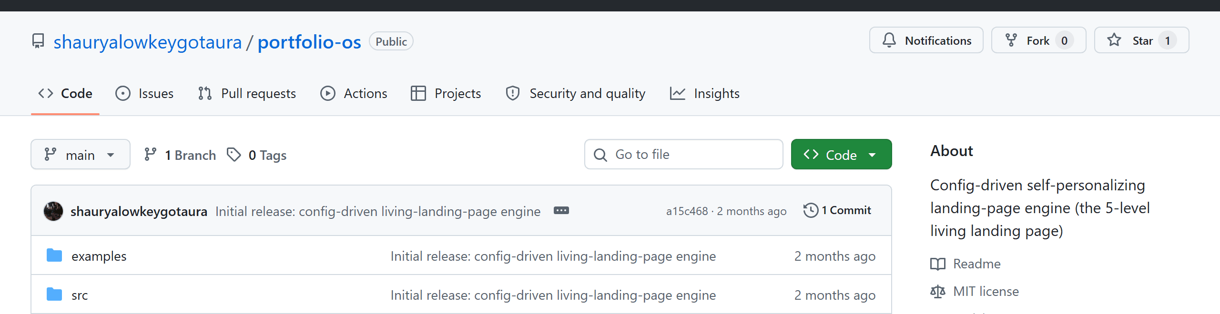This screenshot has width=1220, height=314.
Task: Expand commit details with ellipsis button
Action: (x=561, y=210)
